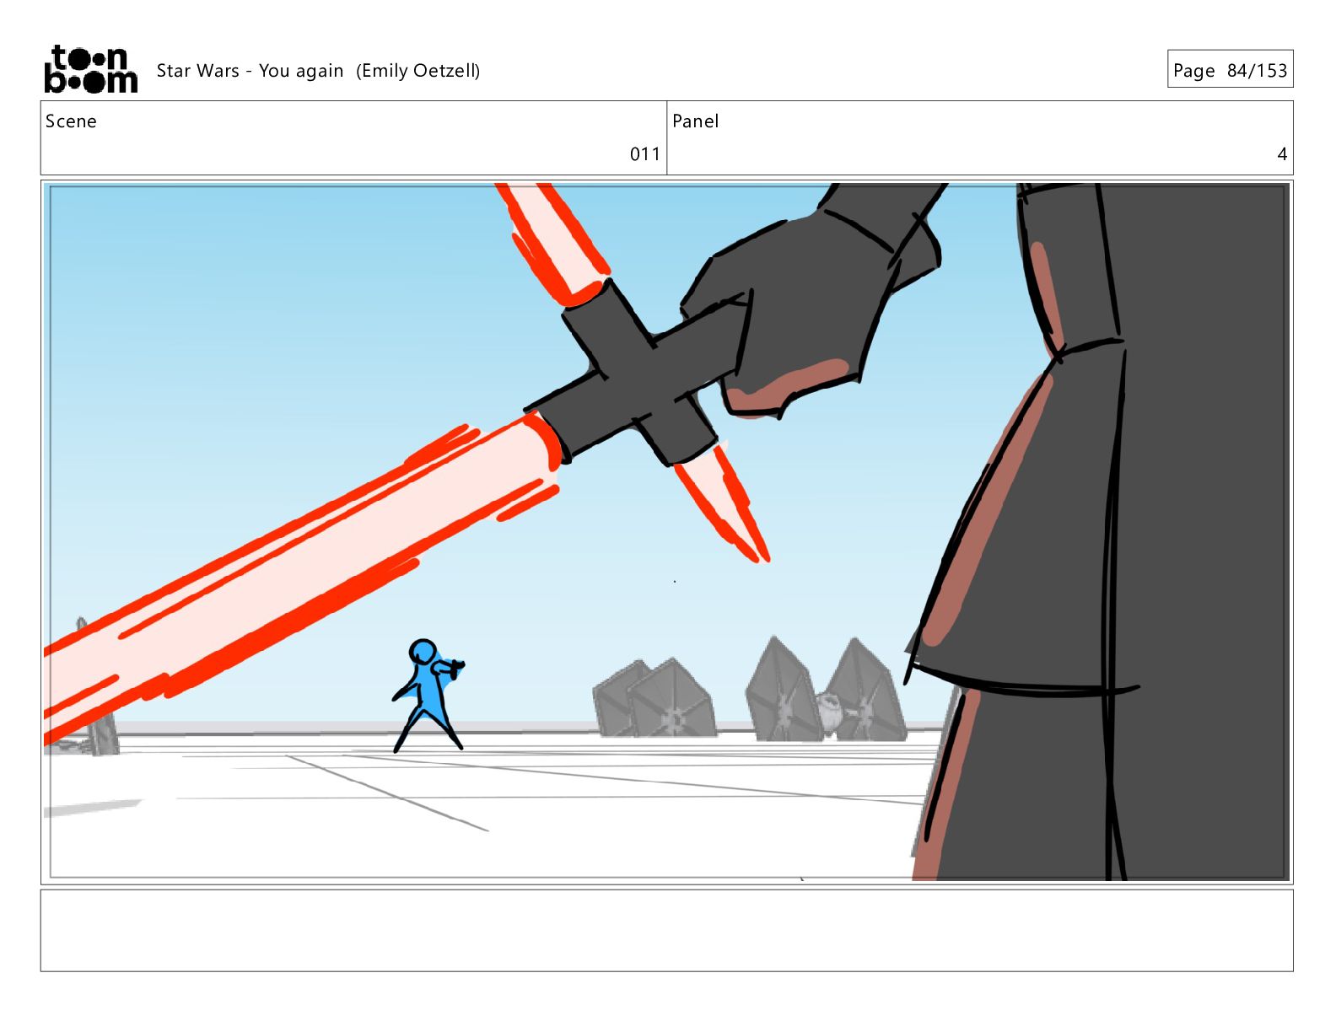Click the storyboard panel image

pyautogui.click(x=666, y=532)
